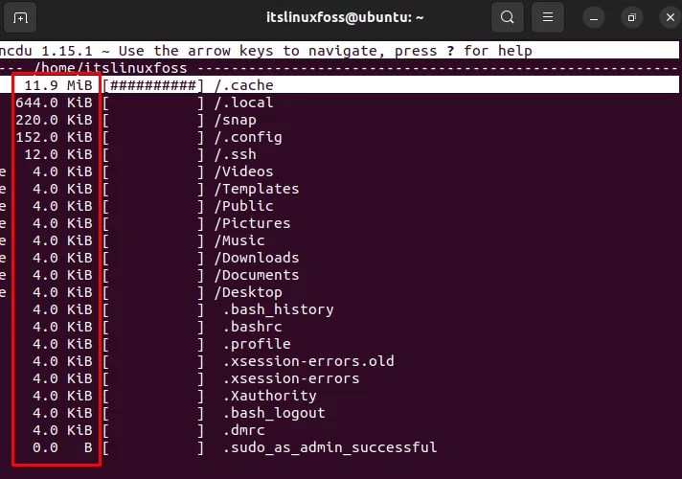The image size is (682, 479).
Task: Click the /home/itslinuxfoss path header
Action: click(x=110, y=68)
